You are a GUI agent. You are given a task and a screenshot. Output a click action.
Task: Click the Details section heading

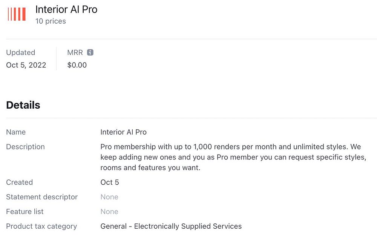click(x=23, y=105)
